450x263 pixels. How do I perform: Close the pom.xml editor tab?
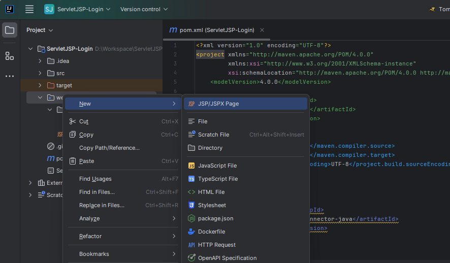pyautogui.click(x=262, y=30)
